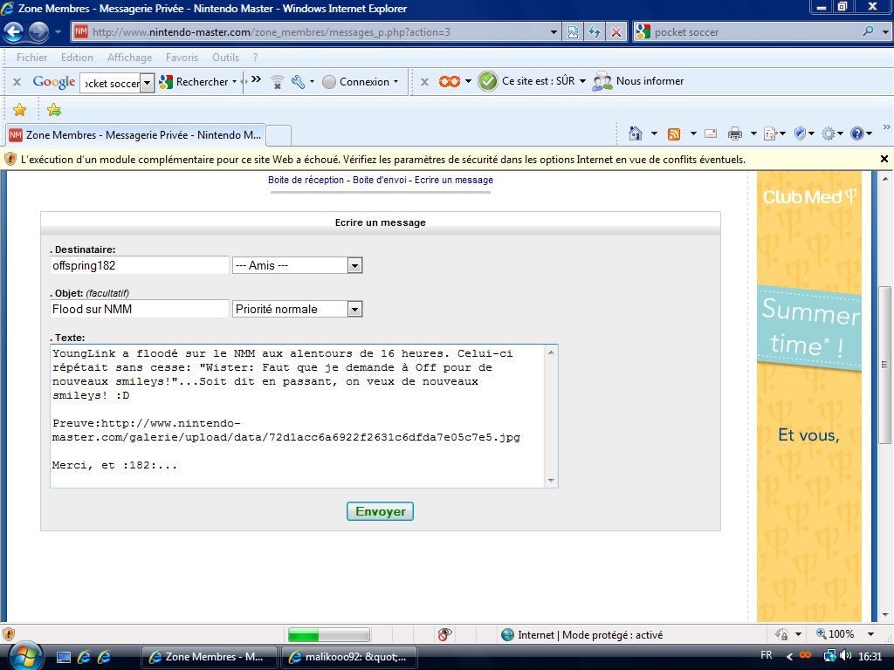This screenshot has width=894, height=670.
Task: Click the browser Back arrow button
Action: (14, 32)
